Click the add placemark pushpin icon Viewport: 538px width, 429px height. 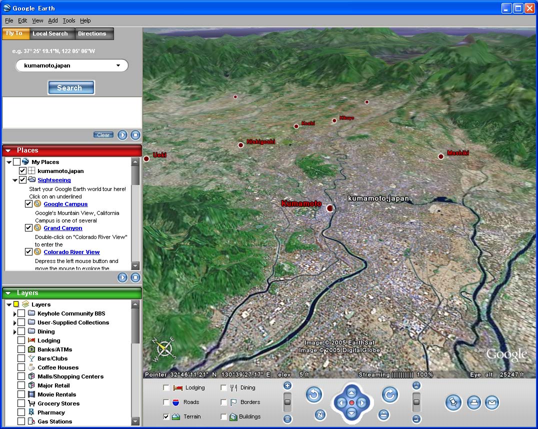(453, 402)
